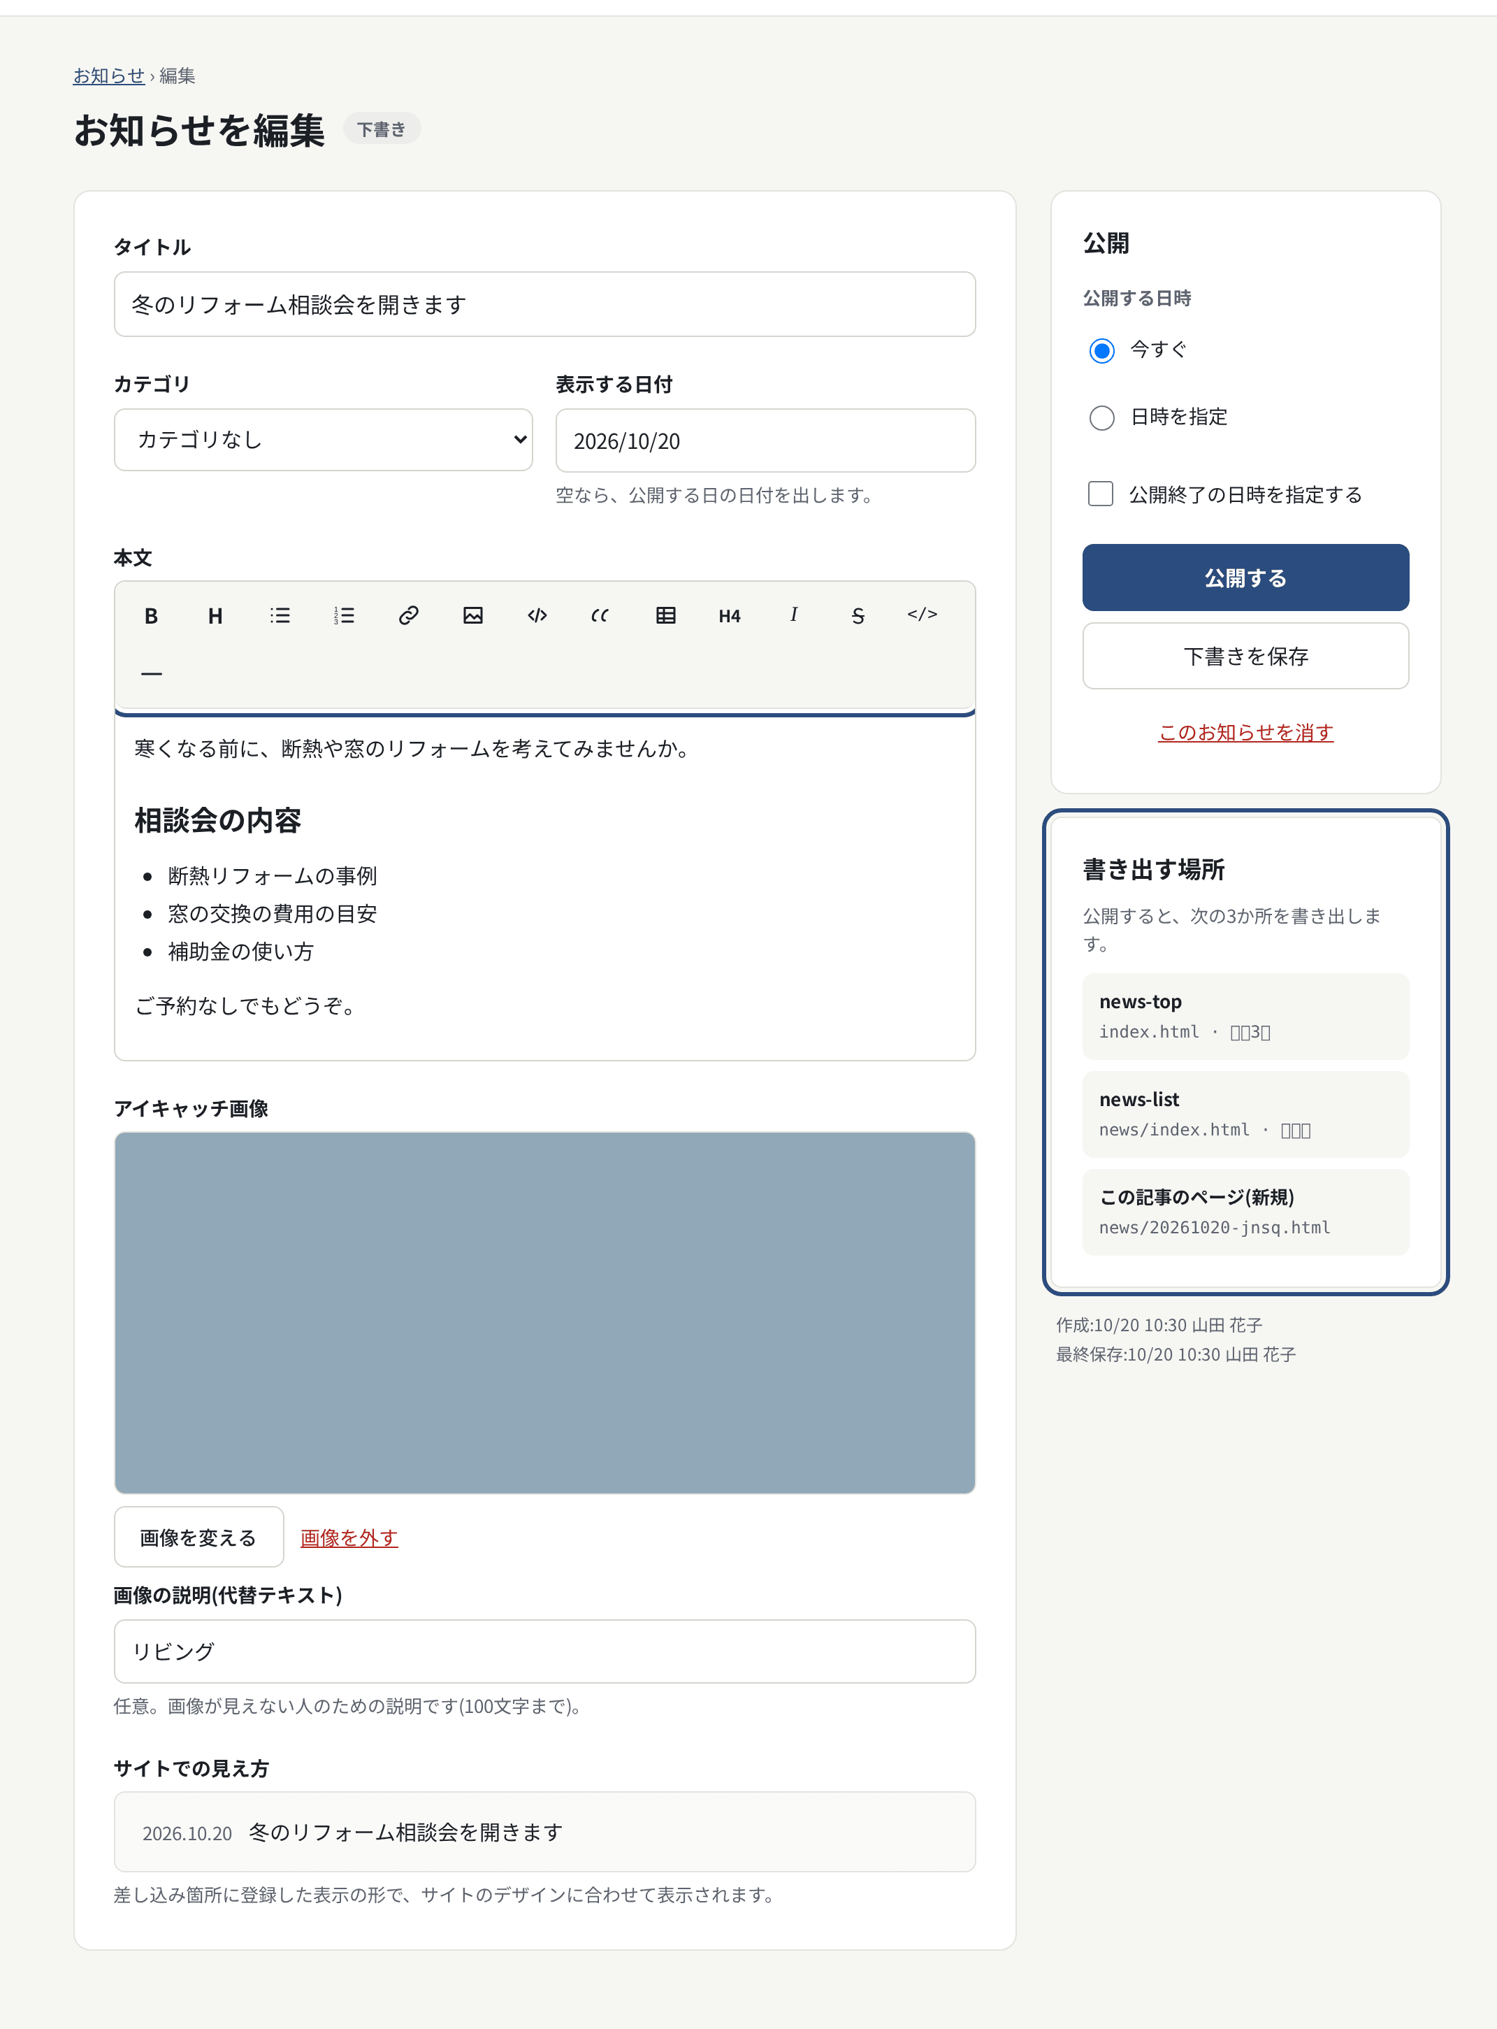Click the list item 補助金の使い方
Viewport: 1497px width, 2029px height.
[x=241, y=951]
